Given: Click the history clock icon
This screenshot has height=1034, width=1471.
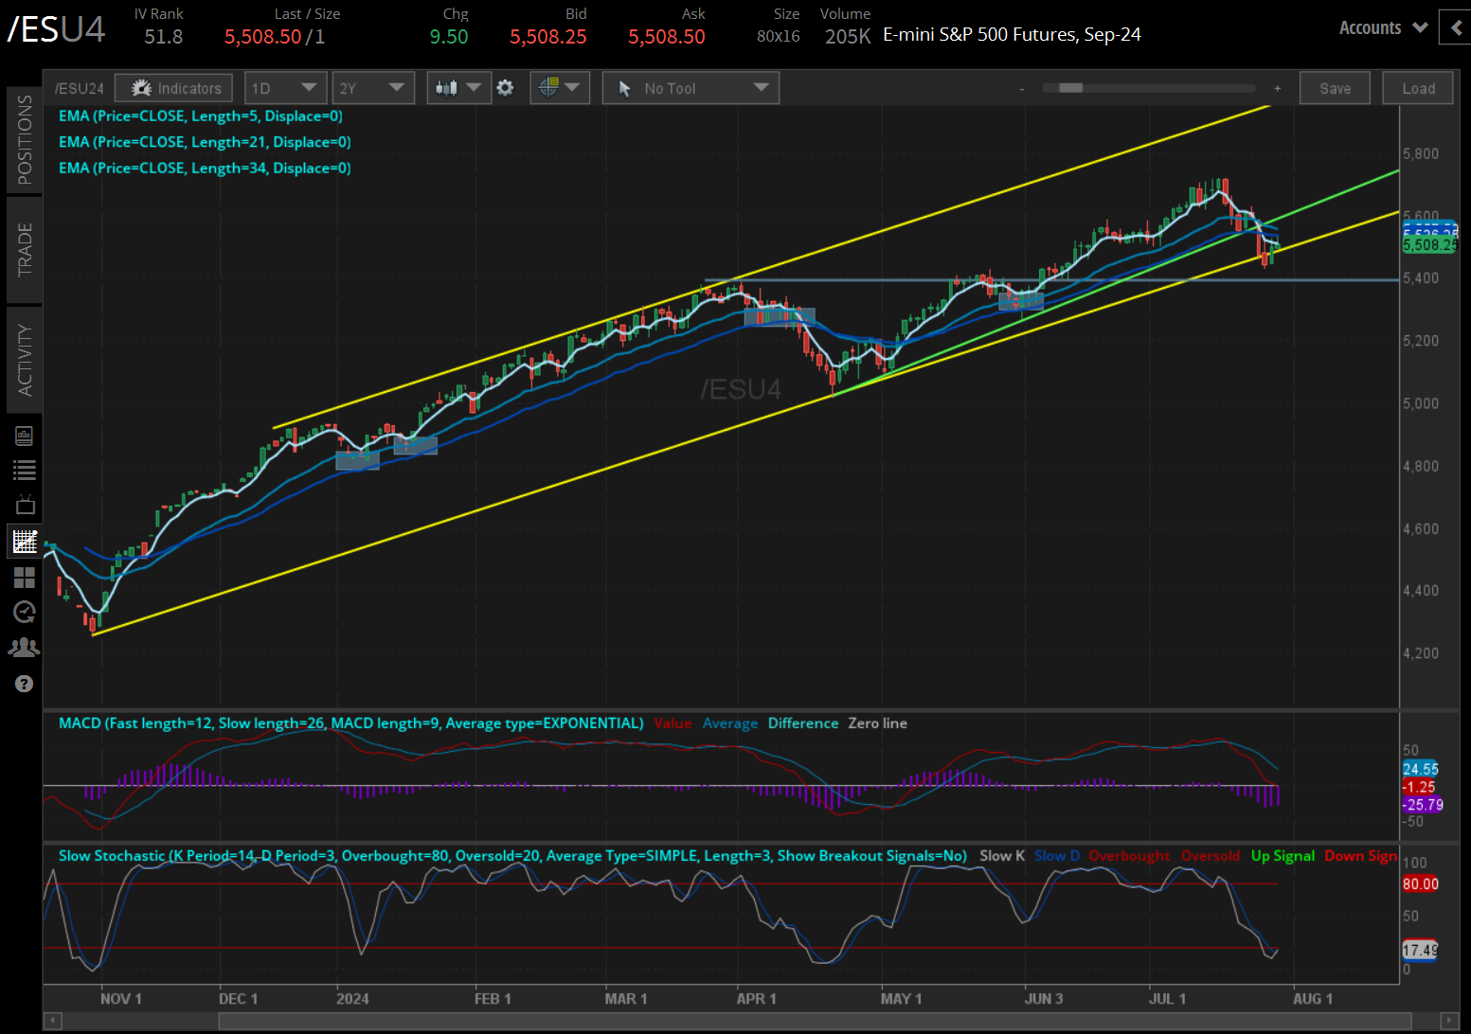Looking at the screenshot, I should [24, 612].
